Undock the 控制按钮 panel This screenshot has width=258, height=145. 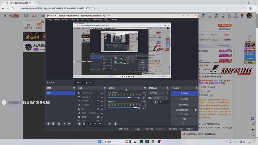(x=197, y=88)
